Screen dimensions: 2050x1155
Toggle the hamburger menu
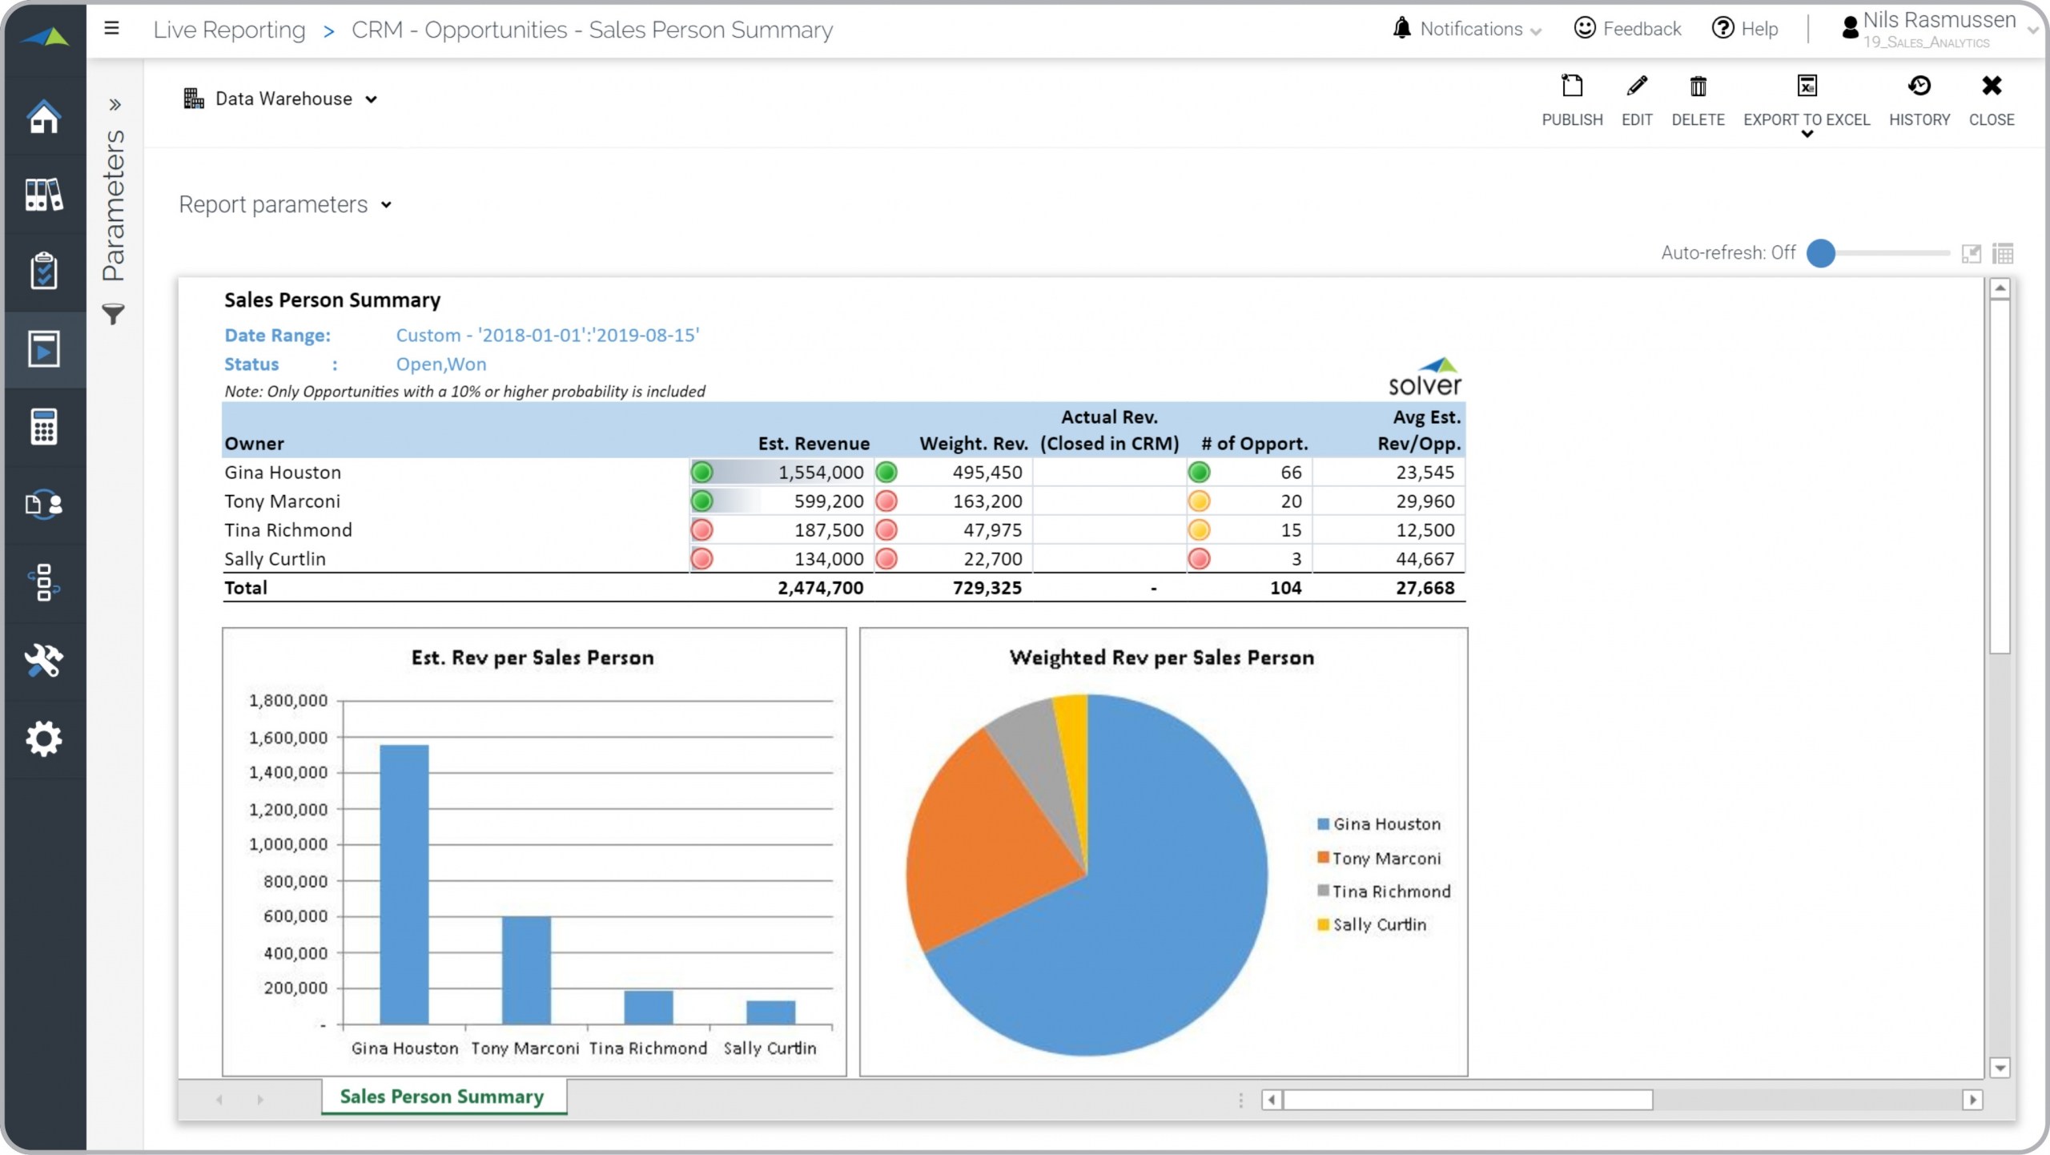tap(112, 29)
